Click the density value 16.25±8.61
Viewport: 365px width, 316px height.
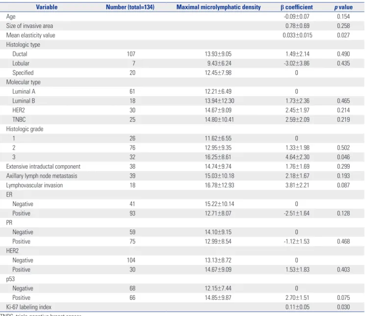click(x=218, y=157)
